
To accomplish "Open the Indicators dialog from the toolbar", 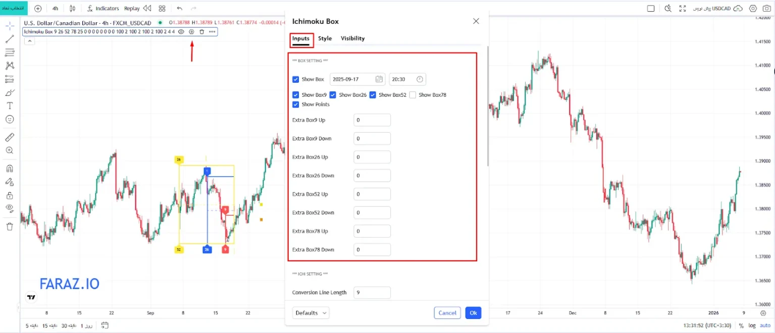I will tap(108, 8).
